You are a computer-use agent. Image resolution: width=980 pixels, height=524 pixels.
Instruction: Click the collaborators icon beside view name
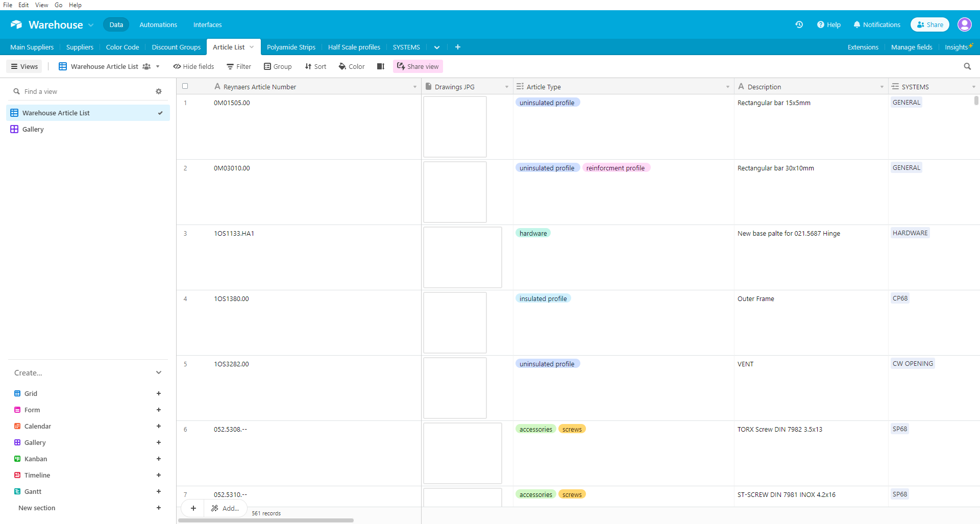[146, 66]
